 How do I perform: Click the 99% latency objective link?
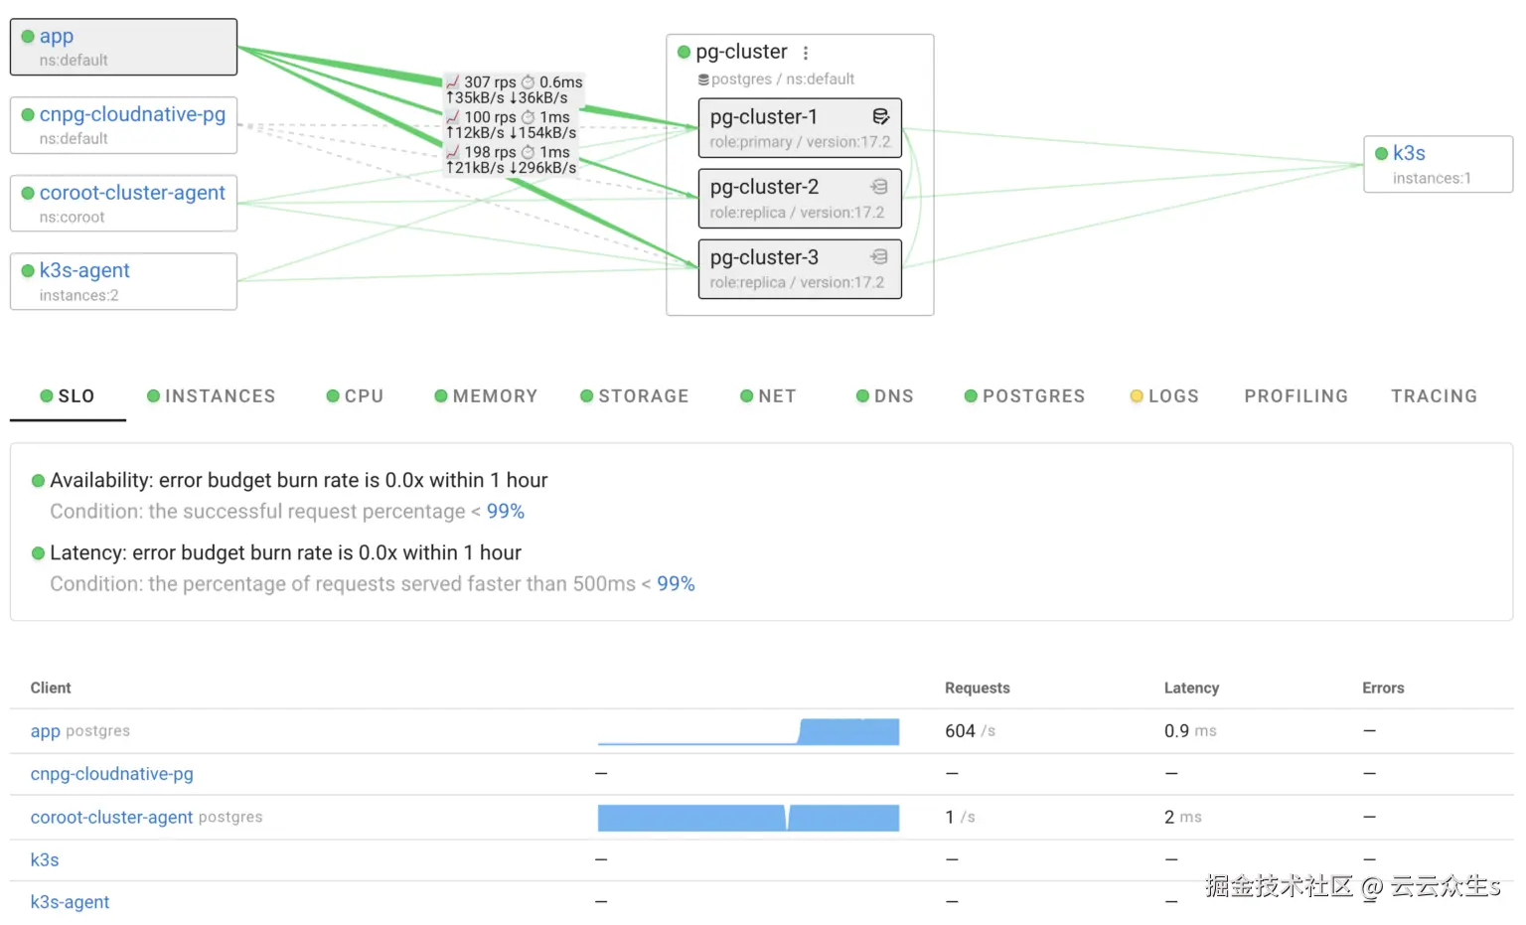click(676, 584)
